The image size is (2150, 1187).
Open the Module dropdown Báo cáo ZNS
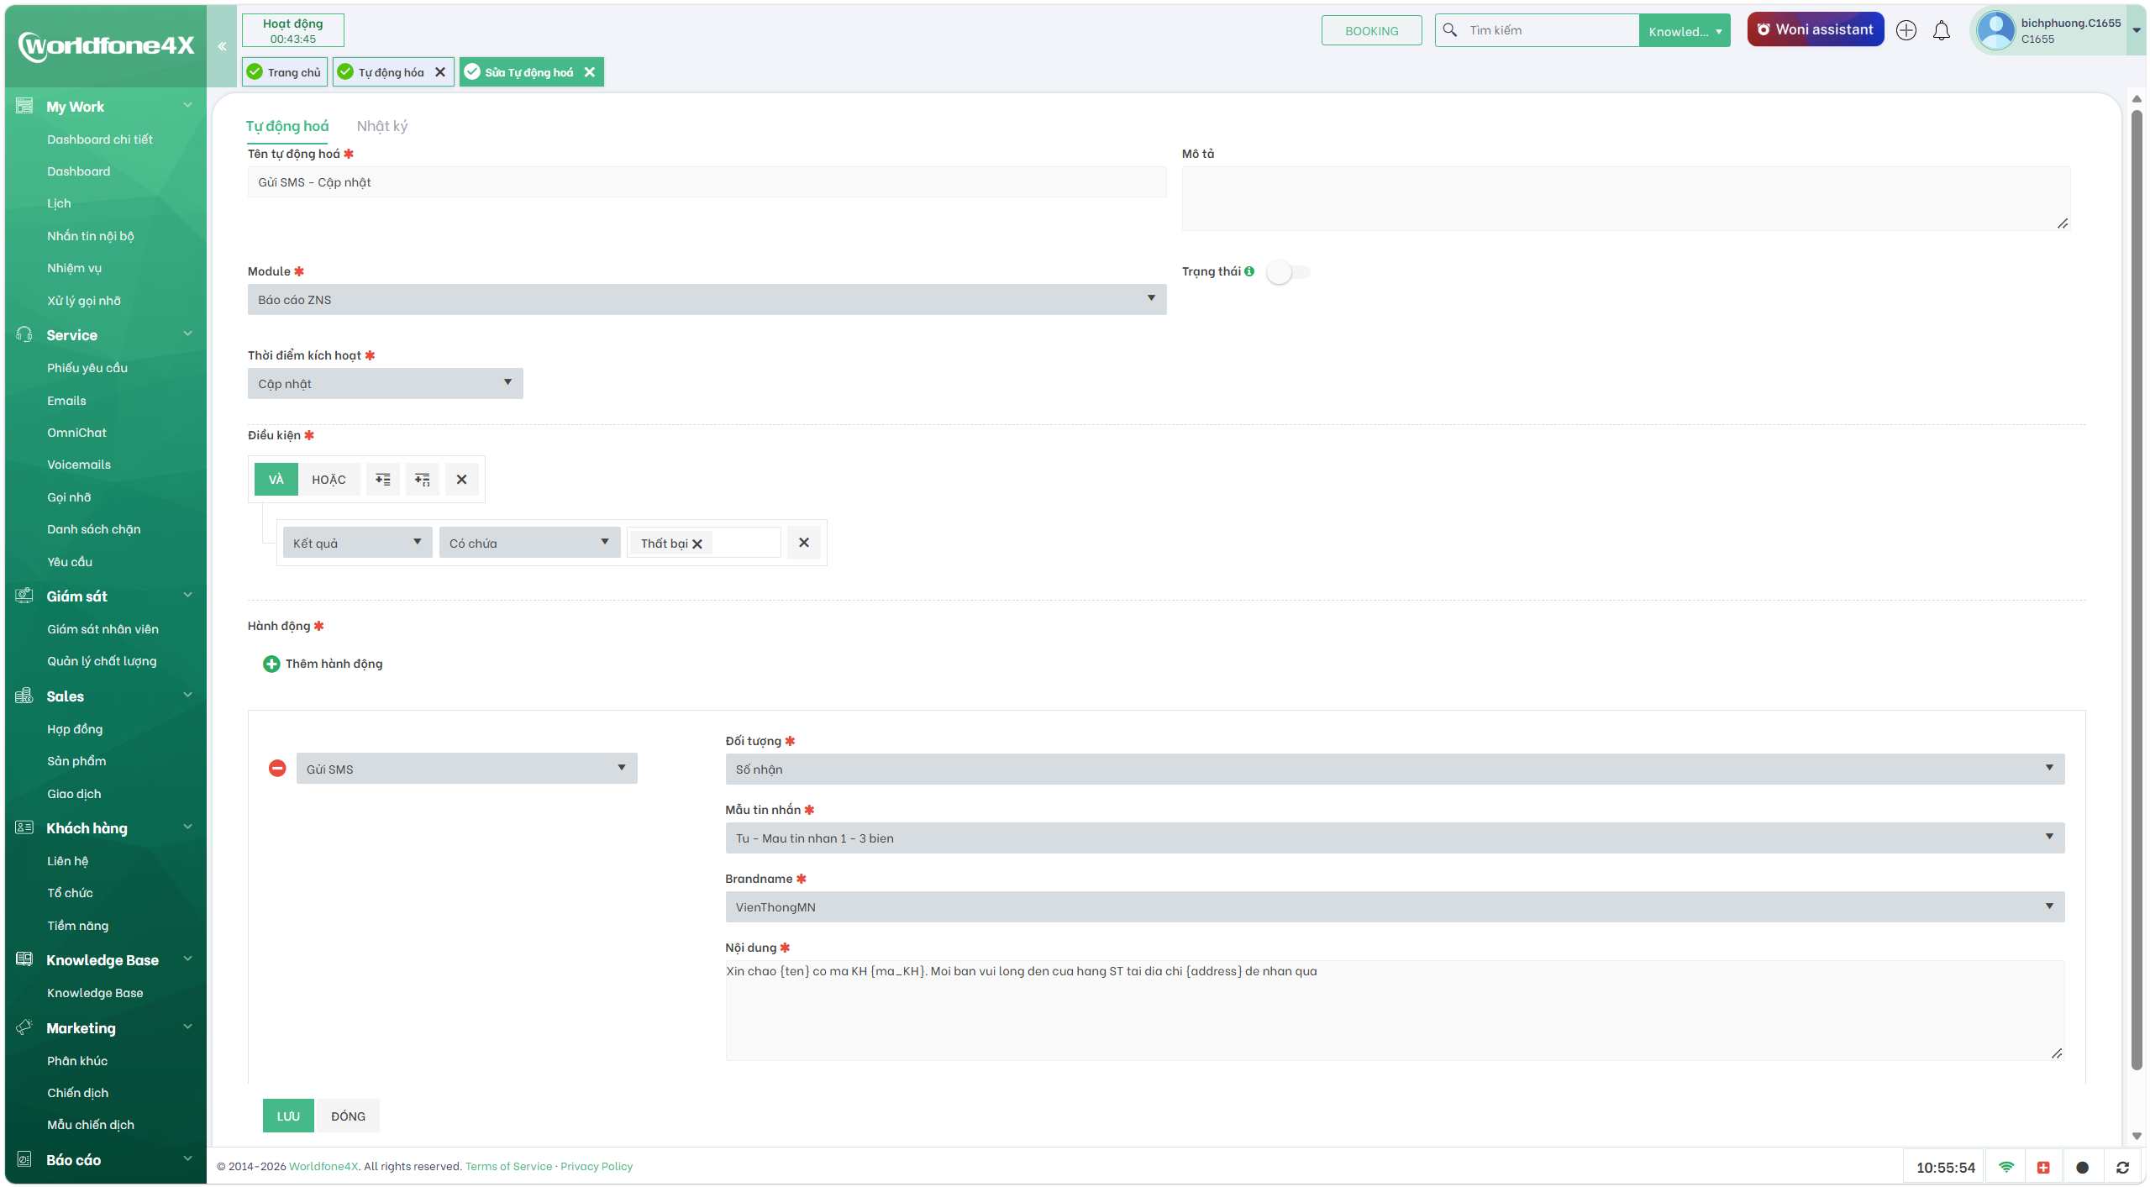(x=707, y=299)
